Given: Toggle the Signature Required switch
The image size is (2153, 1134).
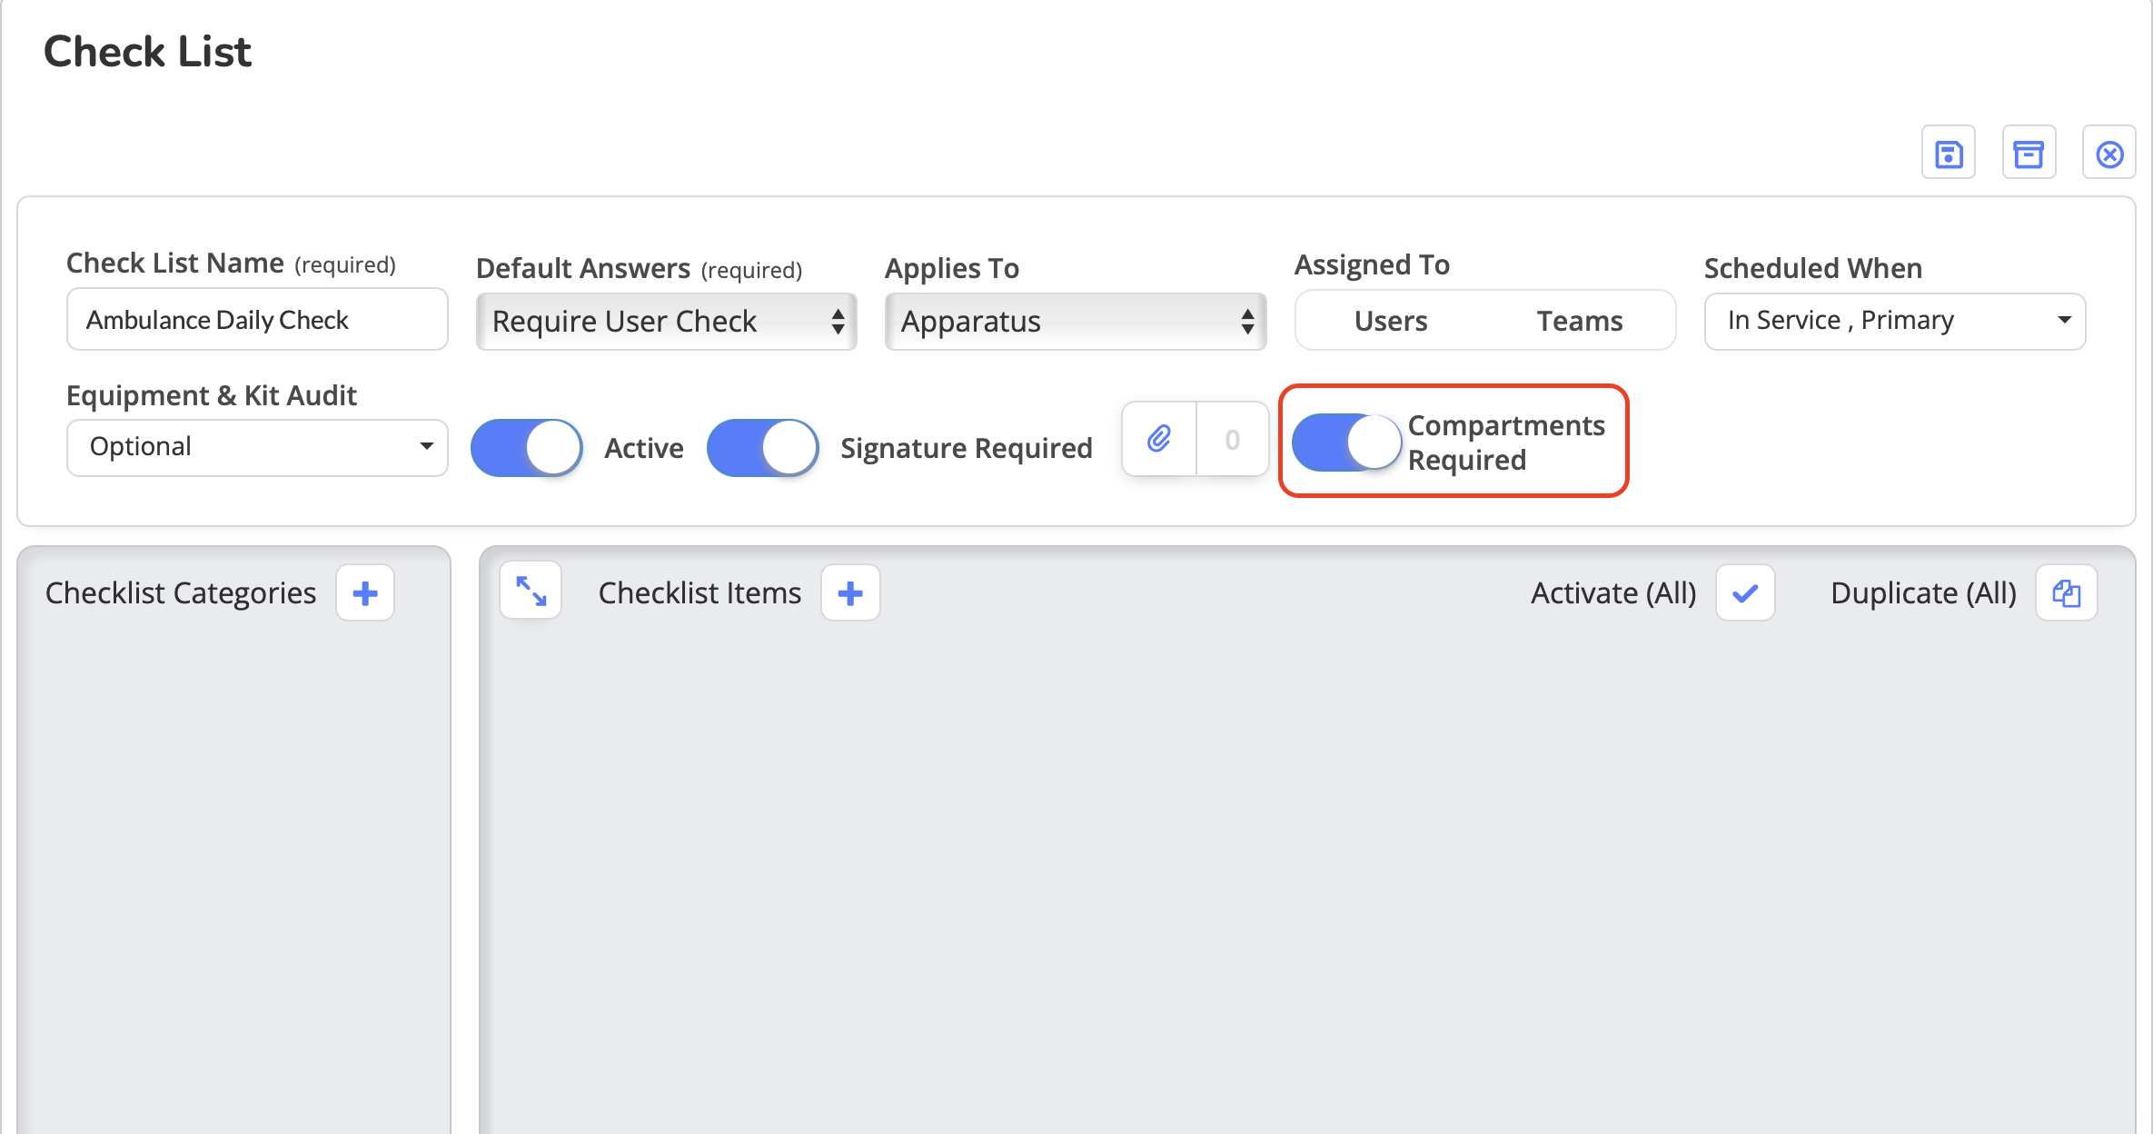Looking at the screenshot, I should 763,448.
